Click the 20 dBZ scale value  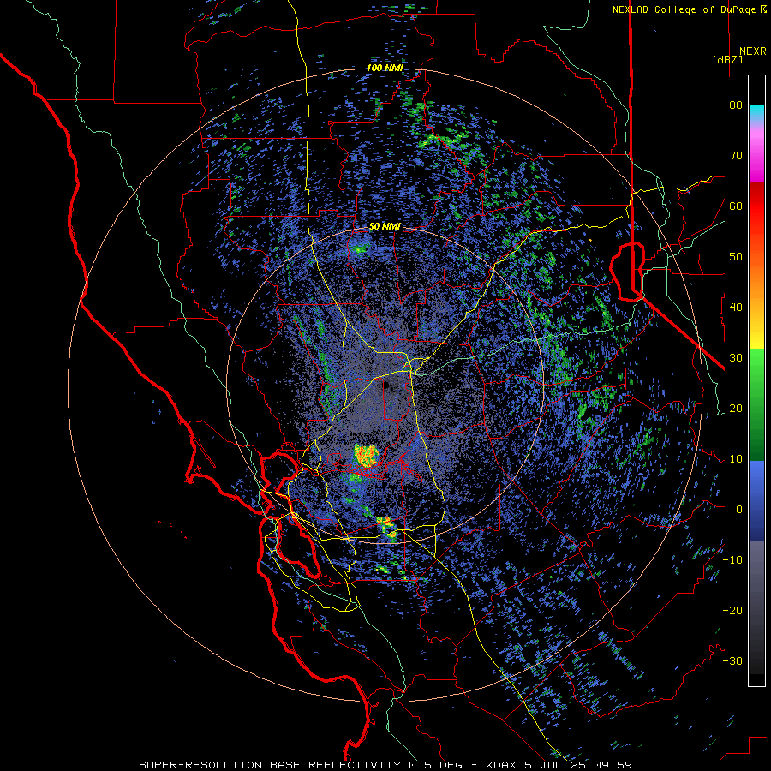tap(736, 408)
